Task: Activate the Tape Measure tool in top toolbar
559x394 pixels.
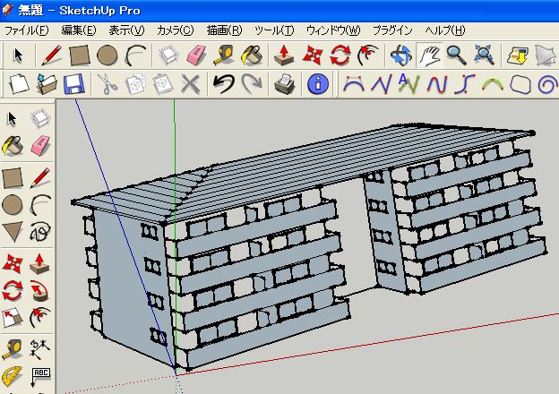Action: 224,56
